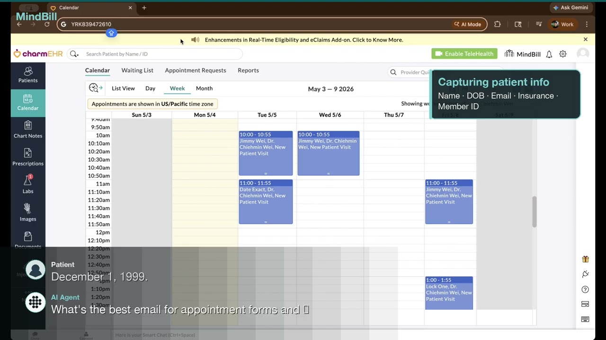Open Friday 11:00 Jimmy Wei appointment
This screenshot has width=606, height=340.
(449, 202)
